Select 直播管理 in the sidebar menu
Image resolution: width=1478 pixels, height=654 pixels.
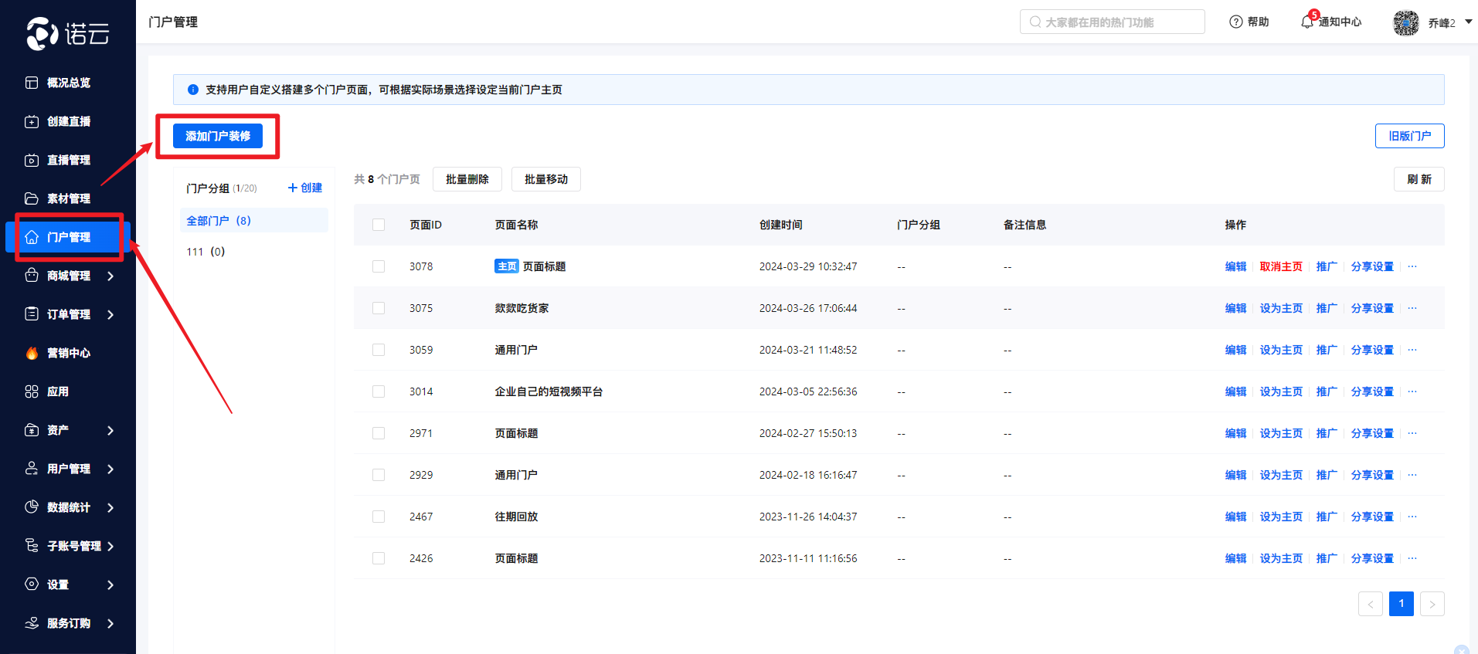coord(68,160)
